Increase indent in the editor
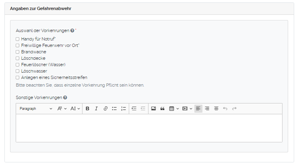 (134, 109)
